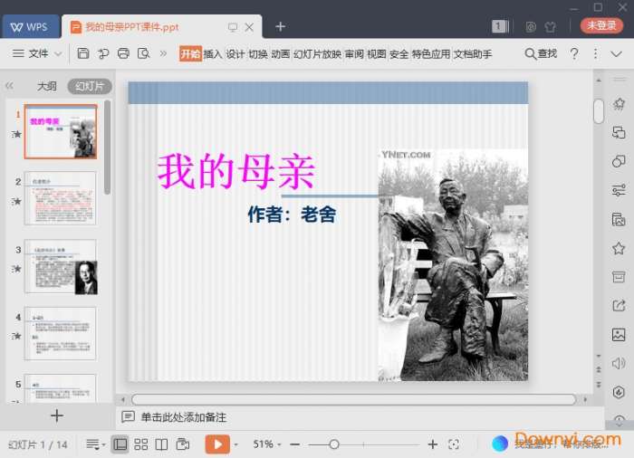Switch to slide sorter view
Screen dimensions: 634x458
(x=141, y=444)
